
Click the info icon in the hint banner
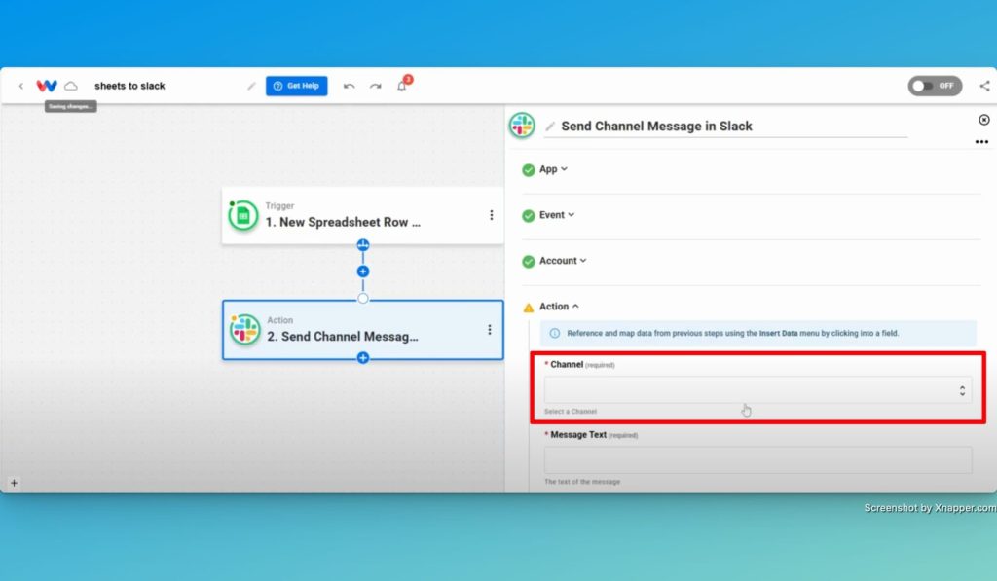[x=554, y=333]
